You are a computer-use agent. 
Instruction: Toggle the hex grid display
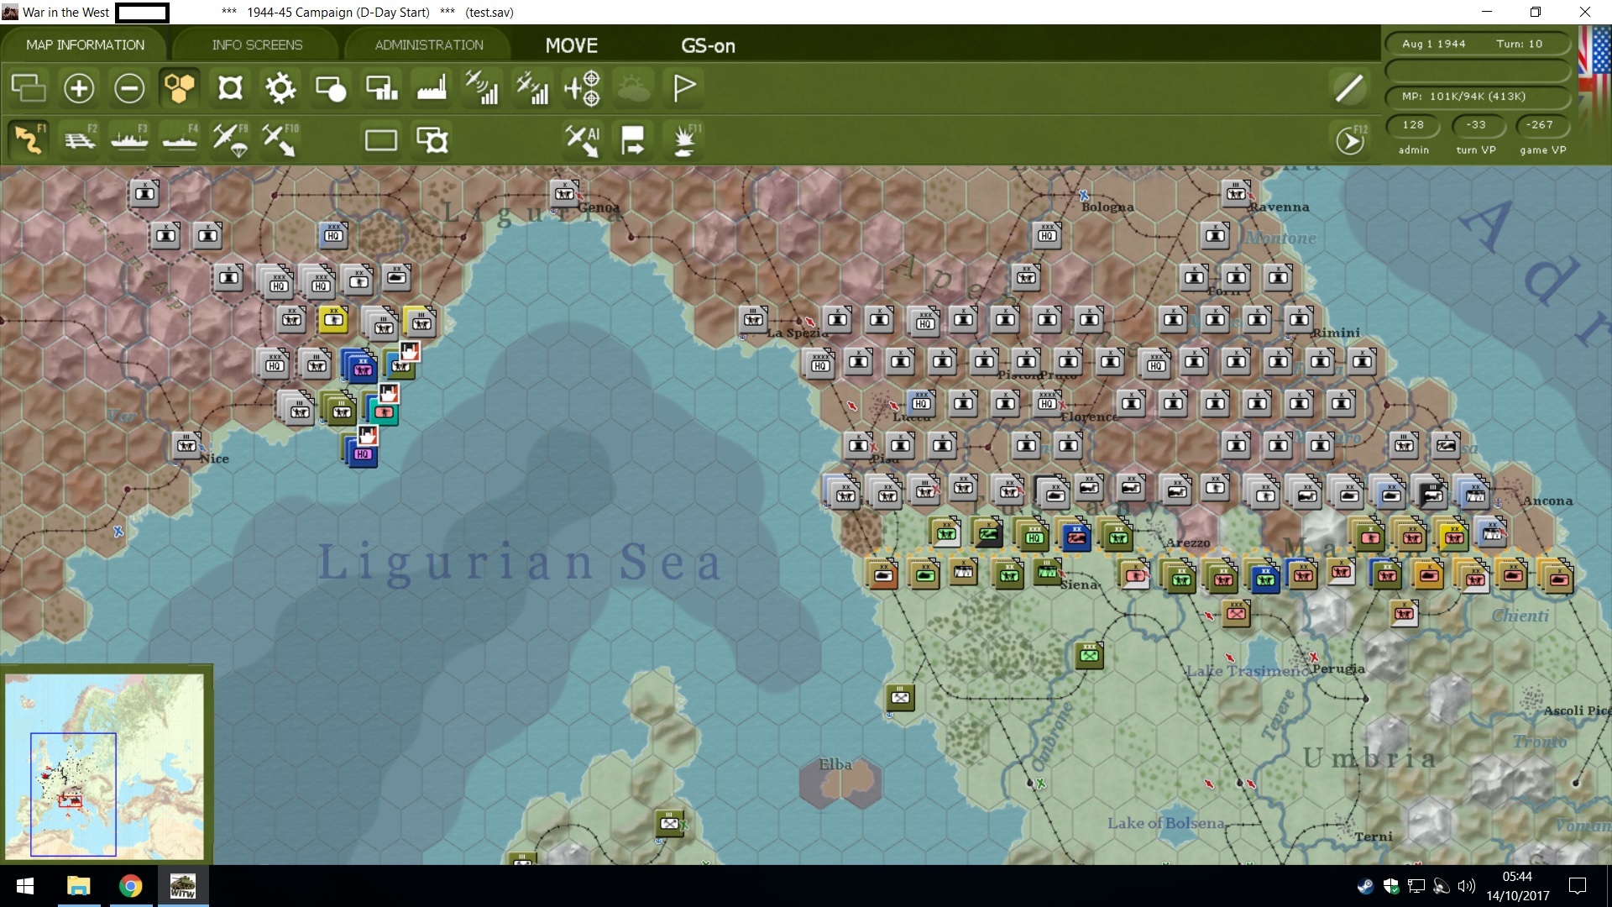click(180, 88)
